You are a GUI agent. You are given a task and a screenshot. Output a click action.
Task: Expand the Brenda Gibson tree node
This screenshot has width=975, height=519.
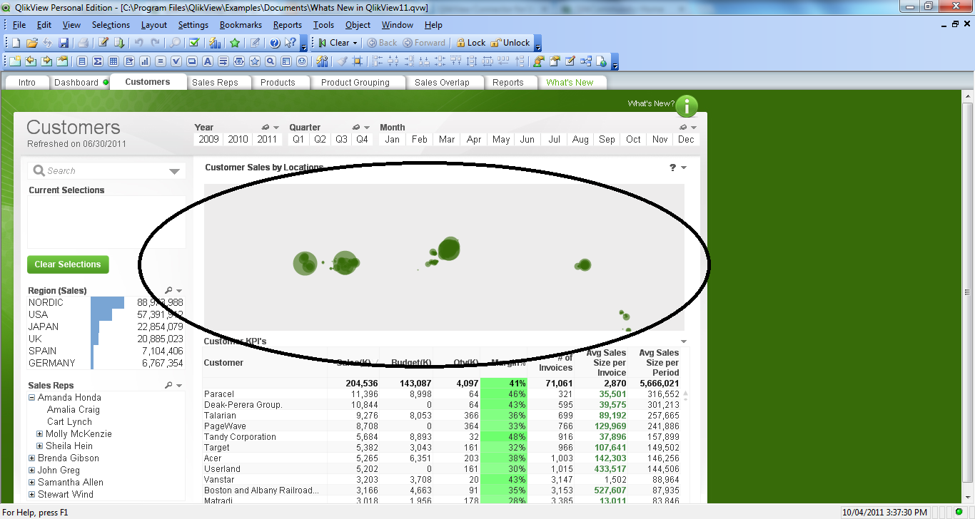(32, 458)
